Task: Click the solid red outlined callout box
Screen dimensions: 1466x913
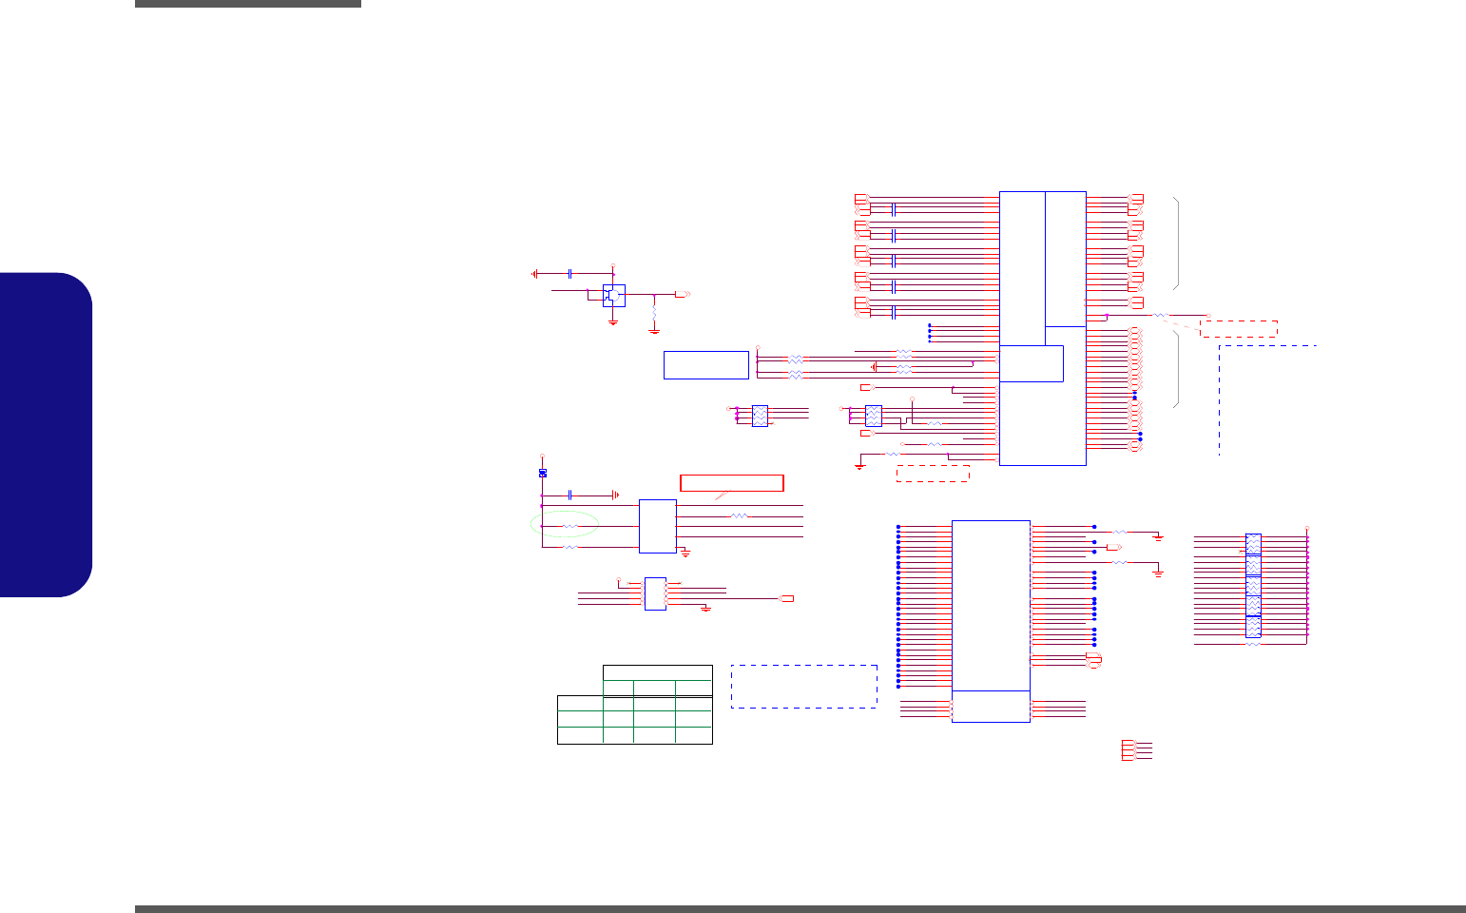Action: tap(732, 482)
